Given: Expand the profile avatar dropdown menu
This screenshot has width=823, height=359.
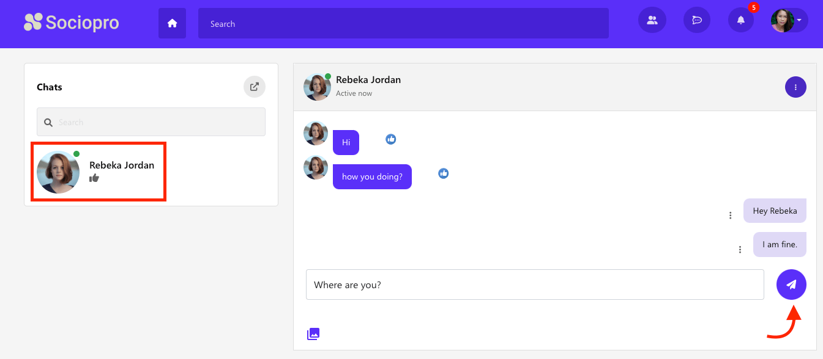Looking at the screenshot, I should [789, 20].
